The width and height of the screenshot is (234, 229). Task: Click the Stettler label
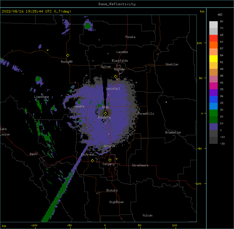click(x=172, y=64)
